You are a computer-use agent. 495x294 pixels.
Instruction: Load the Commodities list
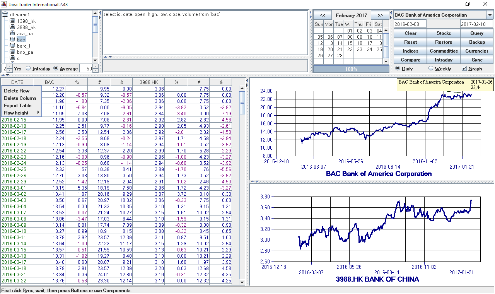click(444, 51)
